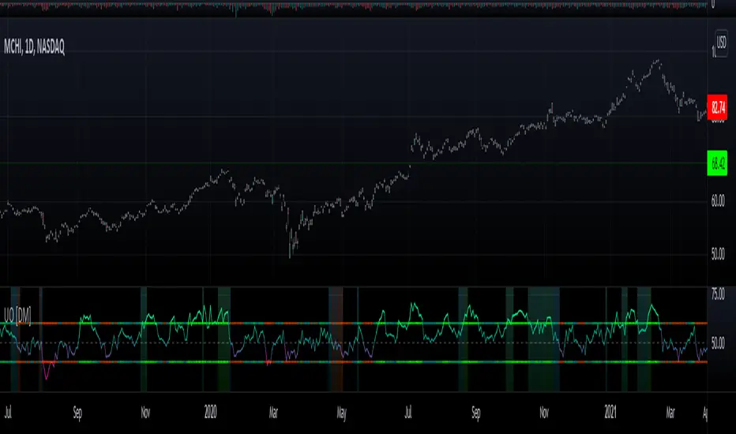Image resolution: width=736 pixels, height=434 pixels.
Task: Select the green 68.42 price label
Action: pyautogui.click(x=719, y=163)
